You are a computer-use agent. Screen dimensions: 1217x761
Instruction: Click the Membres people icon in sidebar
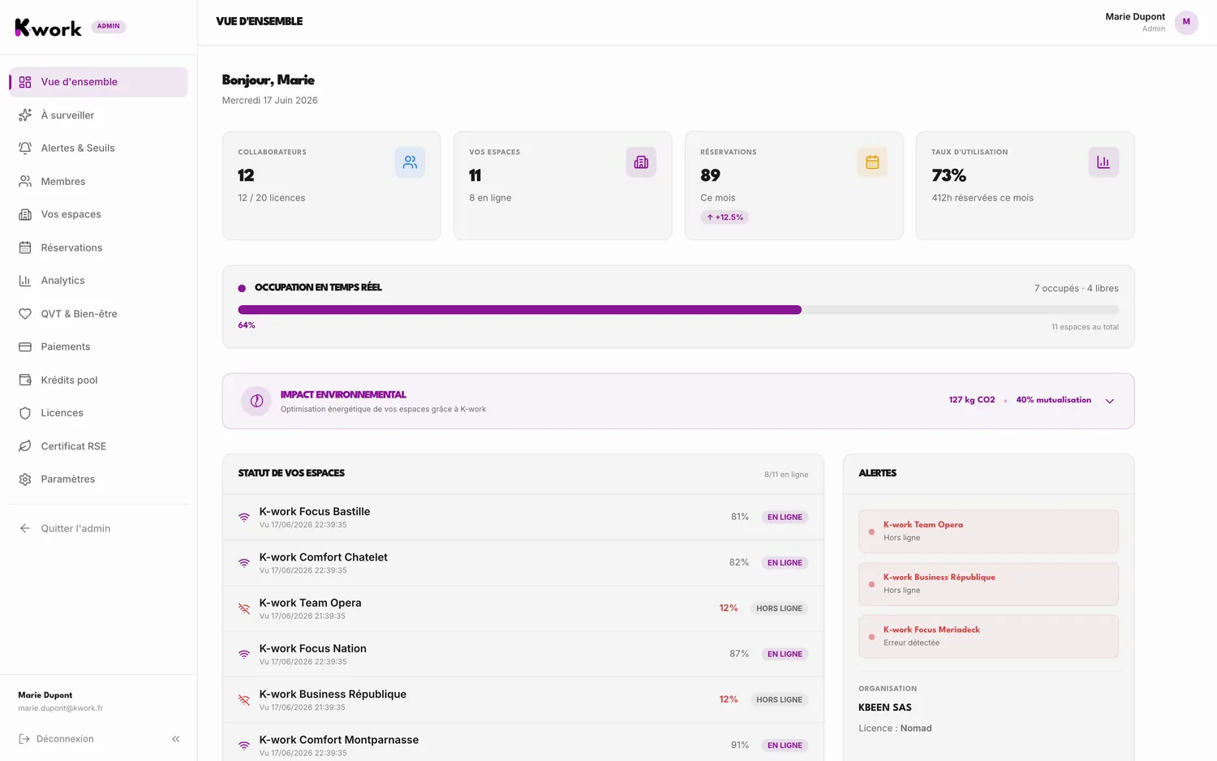[x=25, y=181]
